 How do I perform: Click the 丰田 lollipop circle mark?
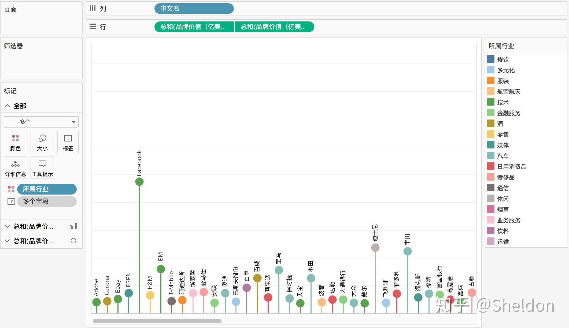coord(408,251)
